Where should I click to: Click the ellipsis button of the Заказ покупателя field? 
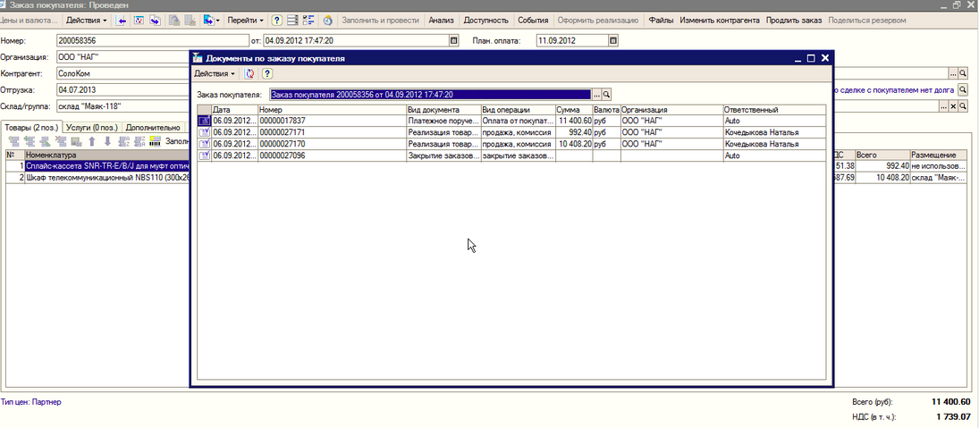click(x=596, y=95)
